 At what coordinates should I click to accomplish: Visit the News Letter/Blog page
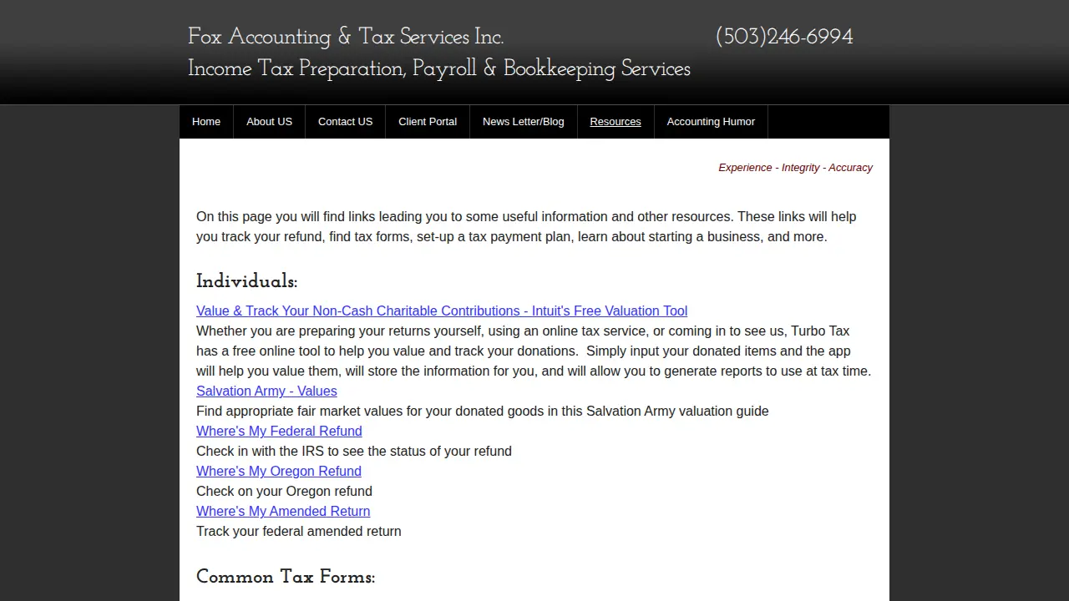pyautogui.click(x=523, y=122)
